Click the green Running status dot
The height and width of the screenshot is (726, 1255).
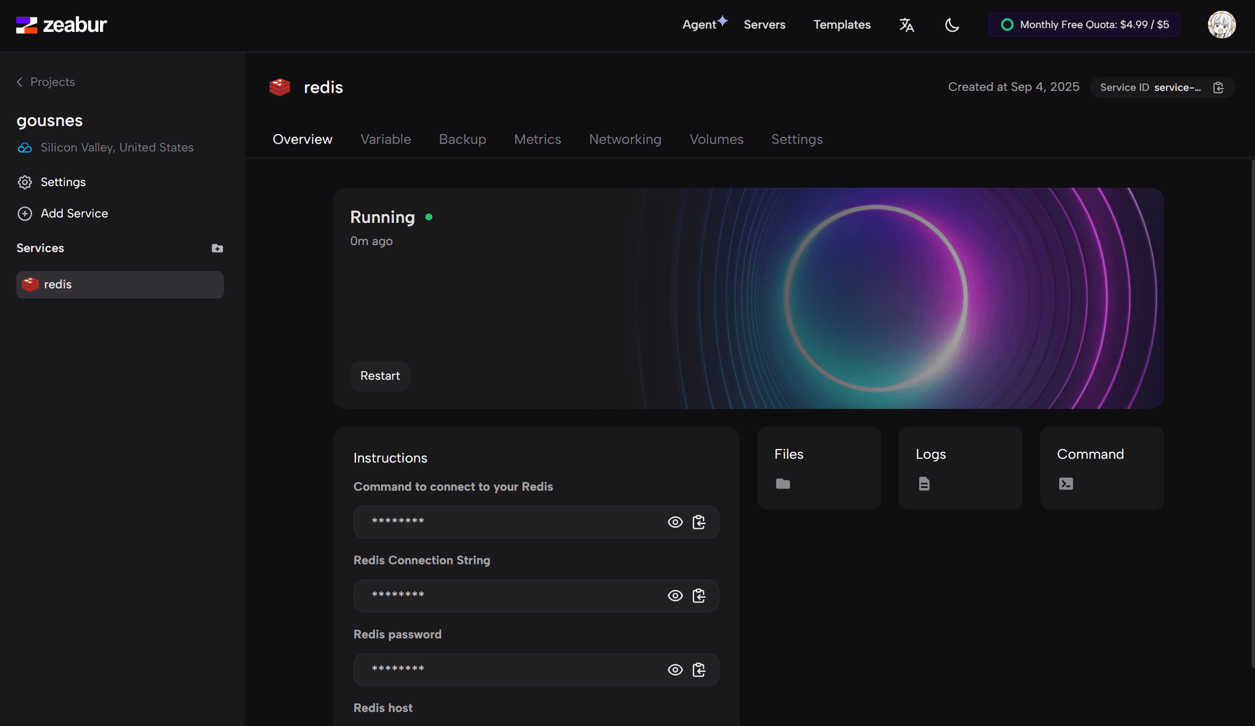click(429, 217)
